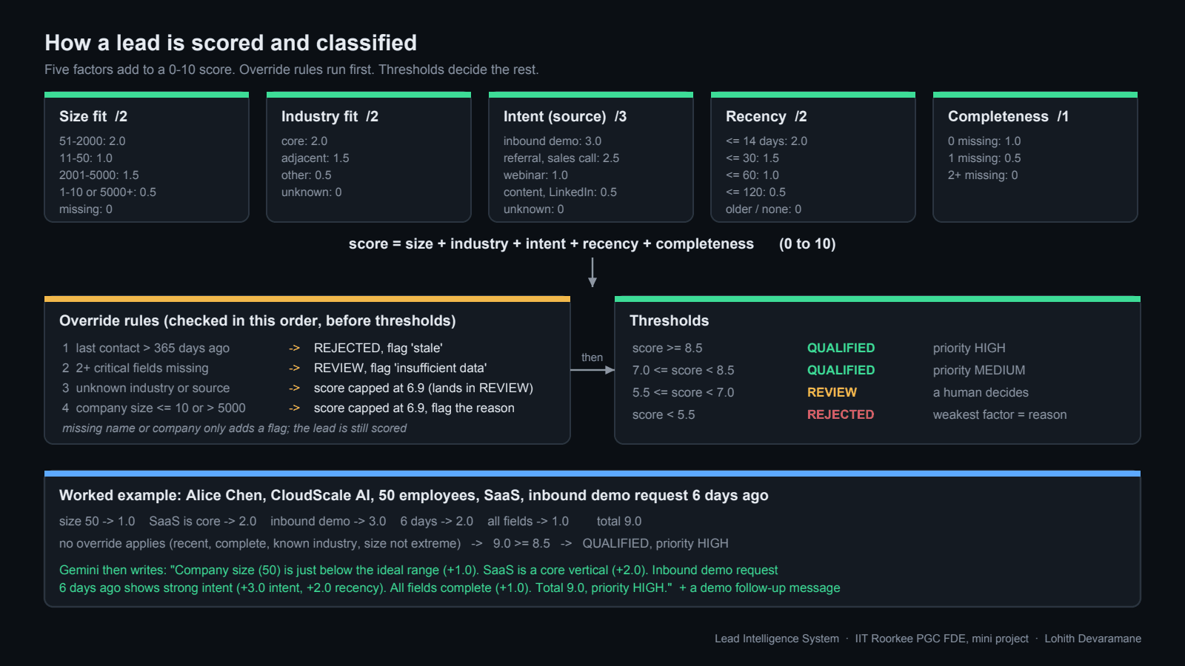Click rule '2+ critical fields missing'
Image resolution: width=1185 pixels, height=666 pixels.
pyautogui.click(x=142, y=368)
